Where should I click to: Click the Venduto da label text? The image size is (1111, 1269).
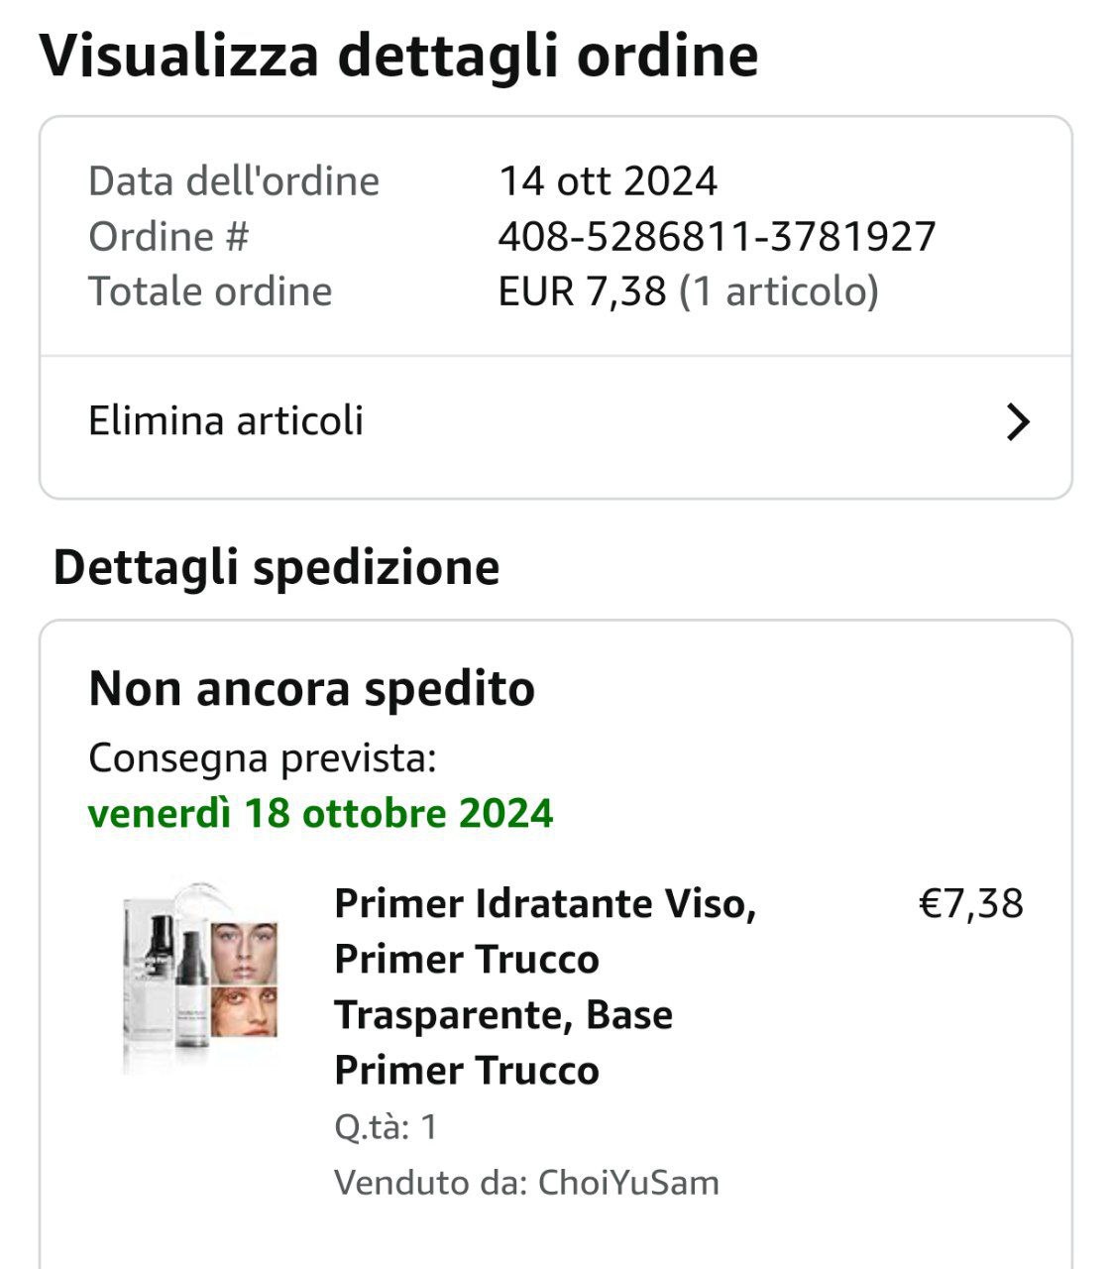tap(430, 1183)
